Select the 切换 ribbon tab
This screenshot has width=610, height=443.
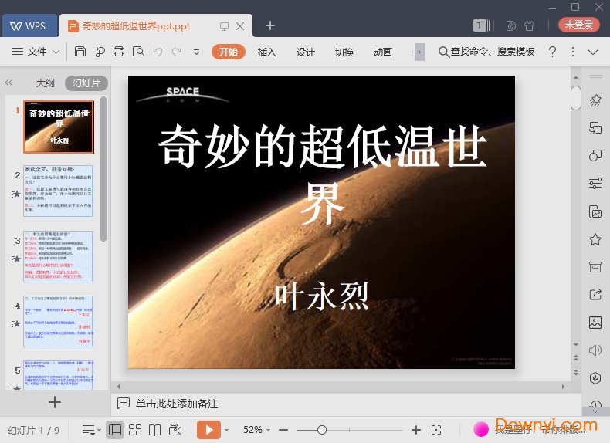(344, 52)
